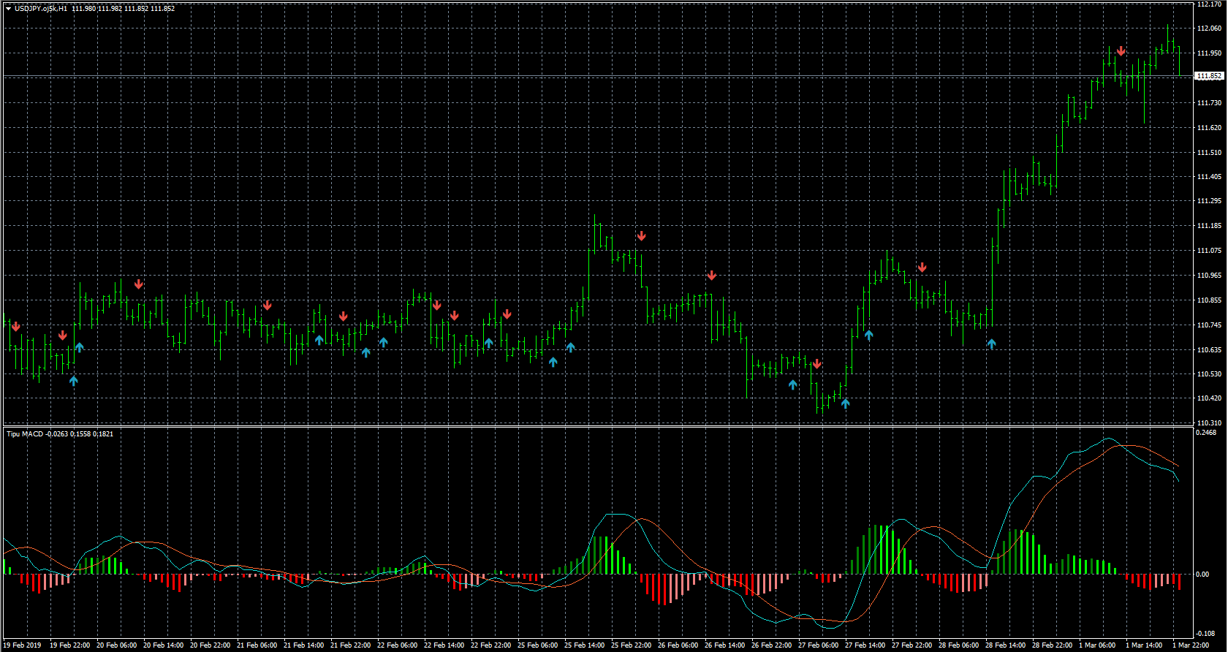Viewport: 1228px width, 652px height.
Task: Click the Tipu MACD indicator label
Action: point(26,434)
